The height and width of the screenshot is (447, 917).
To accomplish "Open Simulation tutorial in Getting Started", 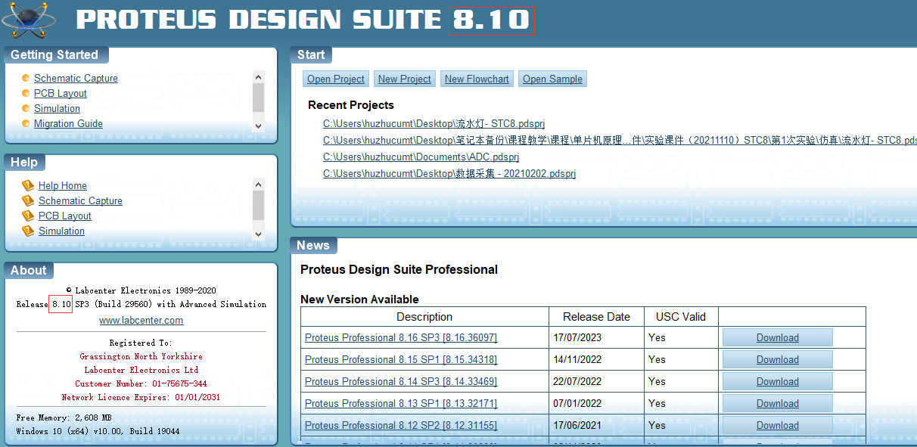I will (57, 108).
